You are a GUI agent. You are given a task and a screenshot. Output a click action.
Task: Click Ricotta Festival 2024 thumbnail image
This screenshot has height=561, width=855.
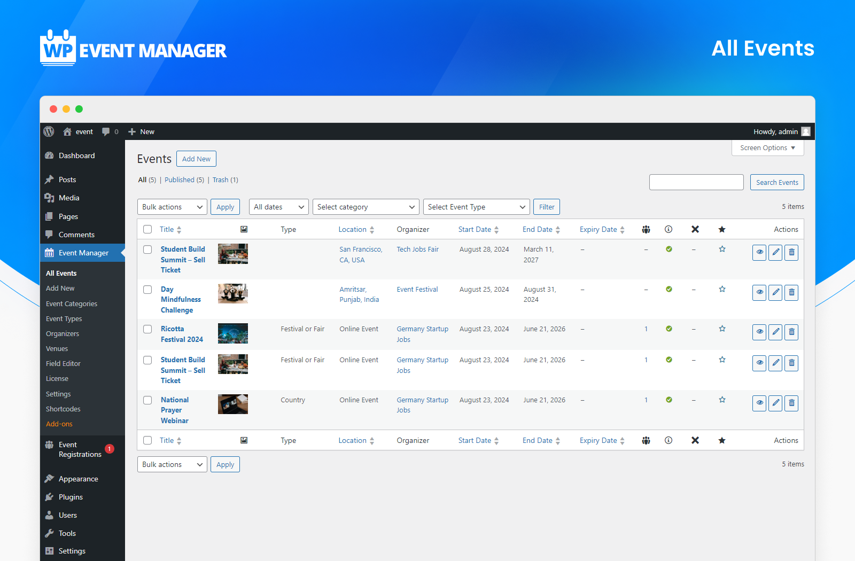click(233, 333)
